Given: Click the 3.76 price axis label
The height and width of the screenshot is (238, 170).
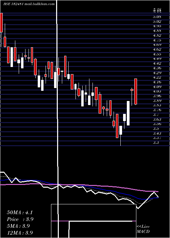Looking at the screenshot, I should [157, 110].
